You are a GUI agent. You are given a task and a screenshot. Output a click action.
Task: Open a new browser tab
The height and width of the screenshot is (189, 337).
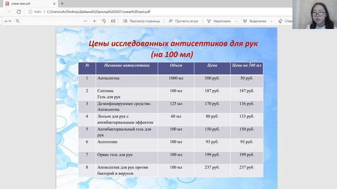[62, 4]
